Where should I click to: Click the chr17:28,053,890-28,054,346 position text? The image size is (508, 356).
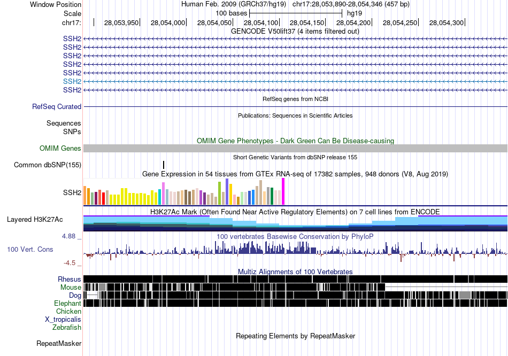pos(351,4)
